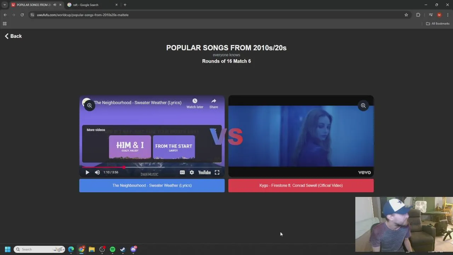Zoom the right video with magnifier icon
Image resolution: width=453 pixels, height=255 pixels.
(363, 106)
